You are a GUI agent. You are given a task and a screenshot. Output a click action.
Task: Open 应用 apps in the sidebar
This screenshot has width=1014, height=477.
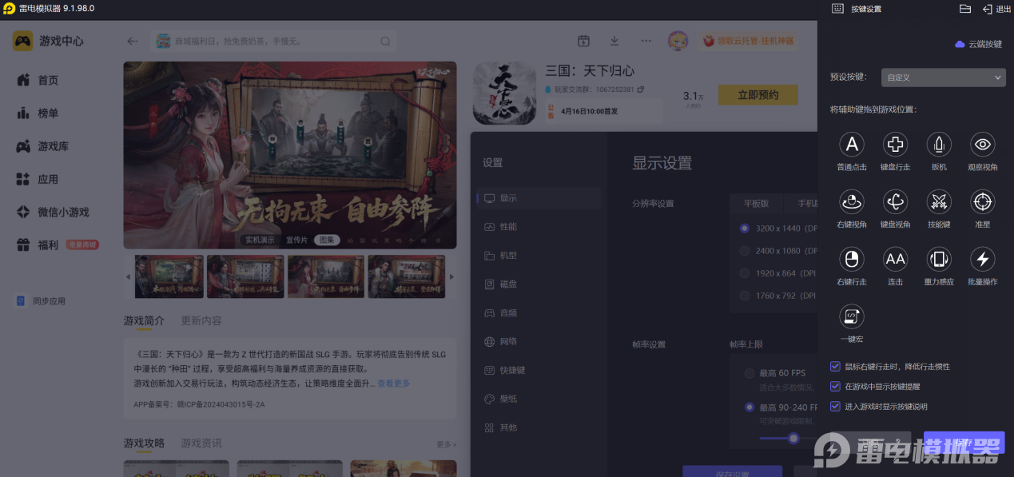coord(48,180)
